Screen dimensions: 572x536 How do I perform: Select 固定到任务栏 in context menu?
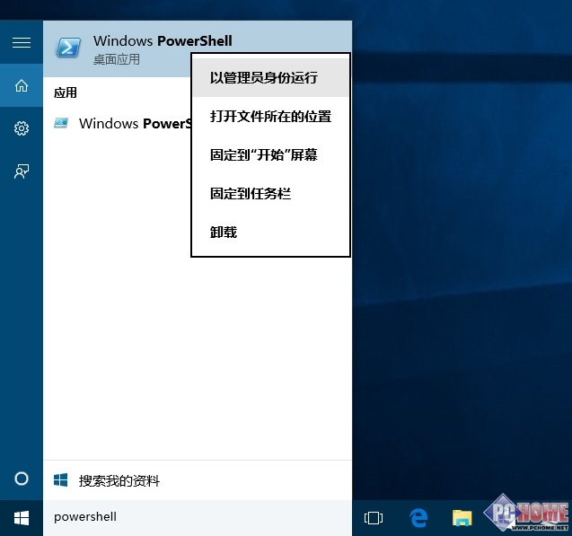coord(270,194)
